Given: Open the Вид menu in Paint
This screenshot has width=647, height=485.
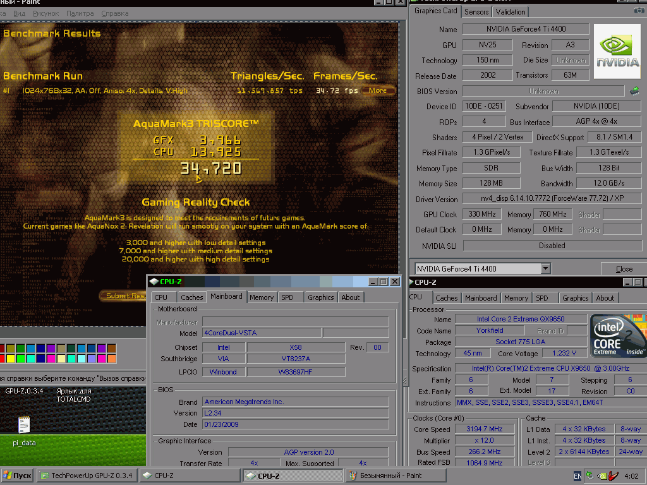Looking at the screenshot, I should pyautogui.click(x=20, y=13).
